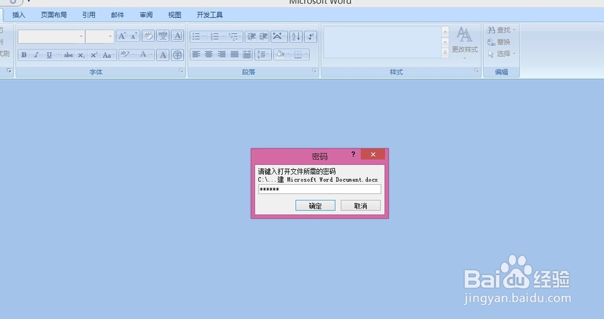Click the Enclose Characters (字) icon

point(177,55)
